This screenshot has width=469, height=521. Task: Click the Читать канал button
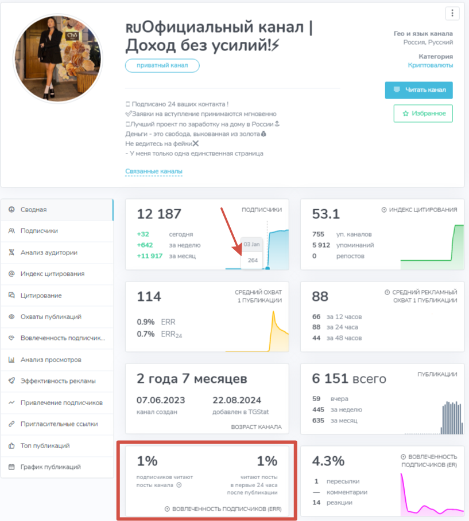[418, 90]
